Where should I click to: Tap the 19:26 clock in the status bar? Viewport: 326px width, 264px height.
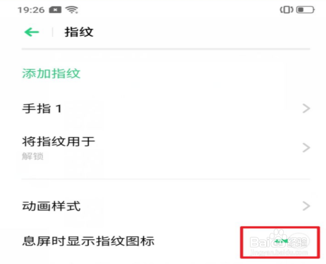[31, 10]
